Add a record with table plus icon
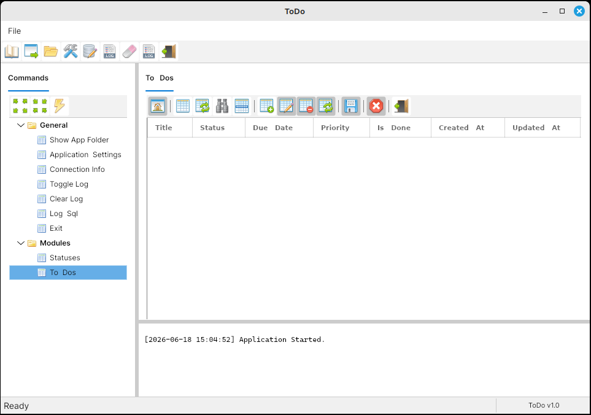591x415 pixels. click(x=266, y=106)
